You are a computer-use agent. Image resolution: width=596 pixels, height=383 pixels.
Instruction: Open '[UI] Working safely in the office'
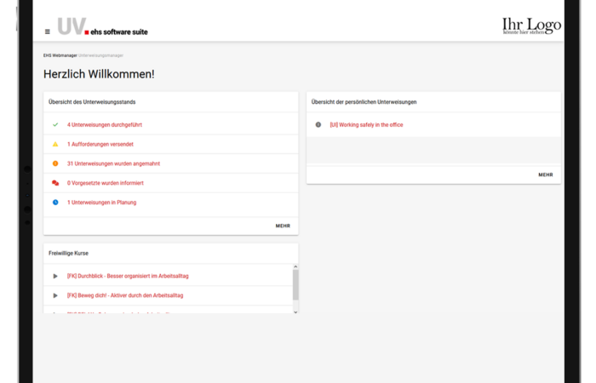click(x=366, y=124)
